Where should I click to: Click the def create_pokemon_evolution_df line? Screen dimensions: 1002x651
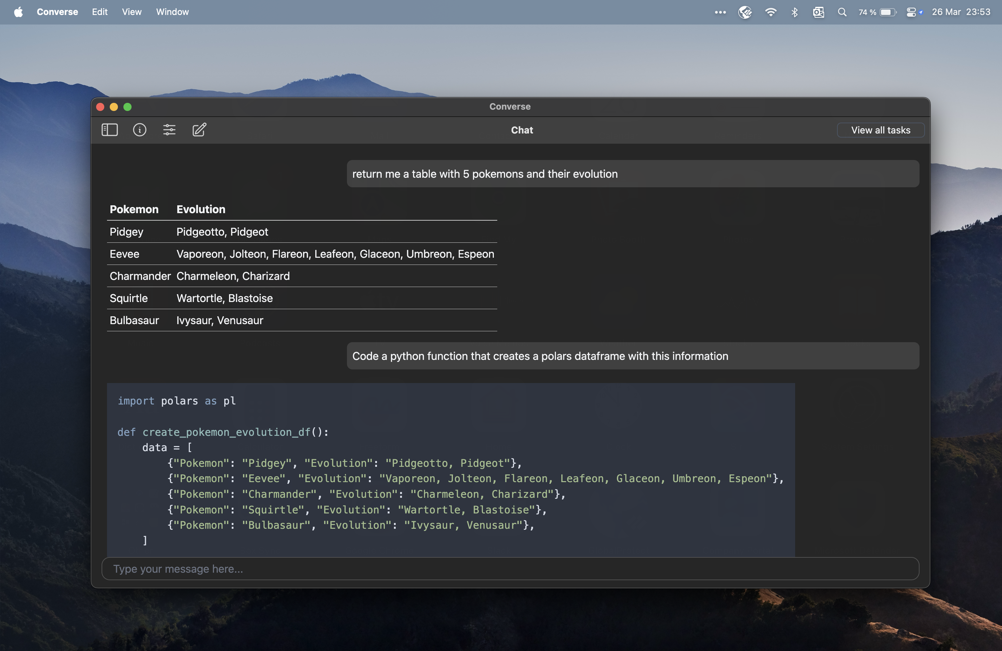point(223,432)
